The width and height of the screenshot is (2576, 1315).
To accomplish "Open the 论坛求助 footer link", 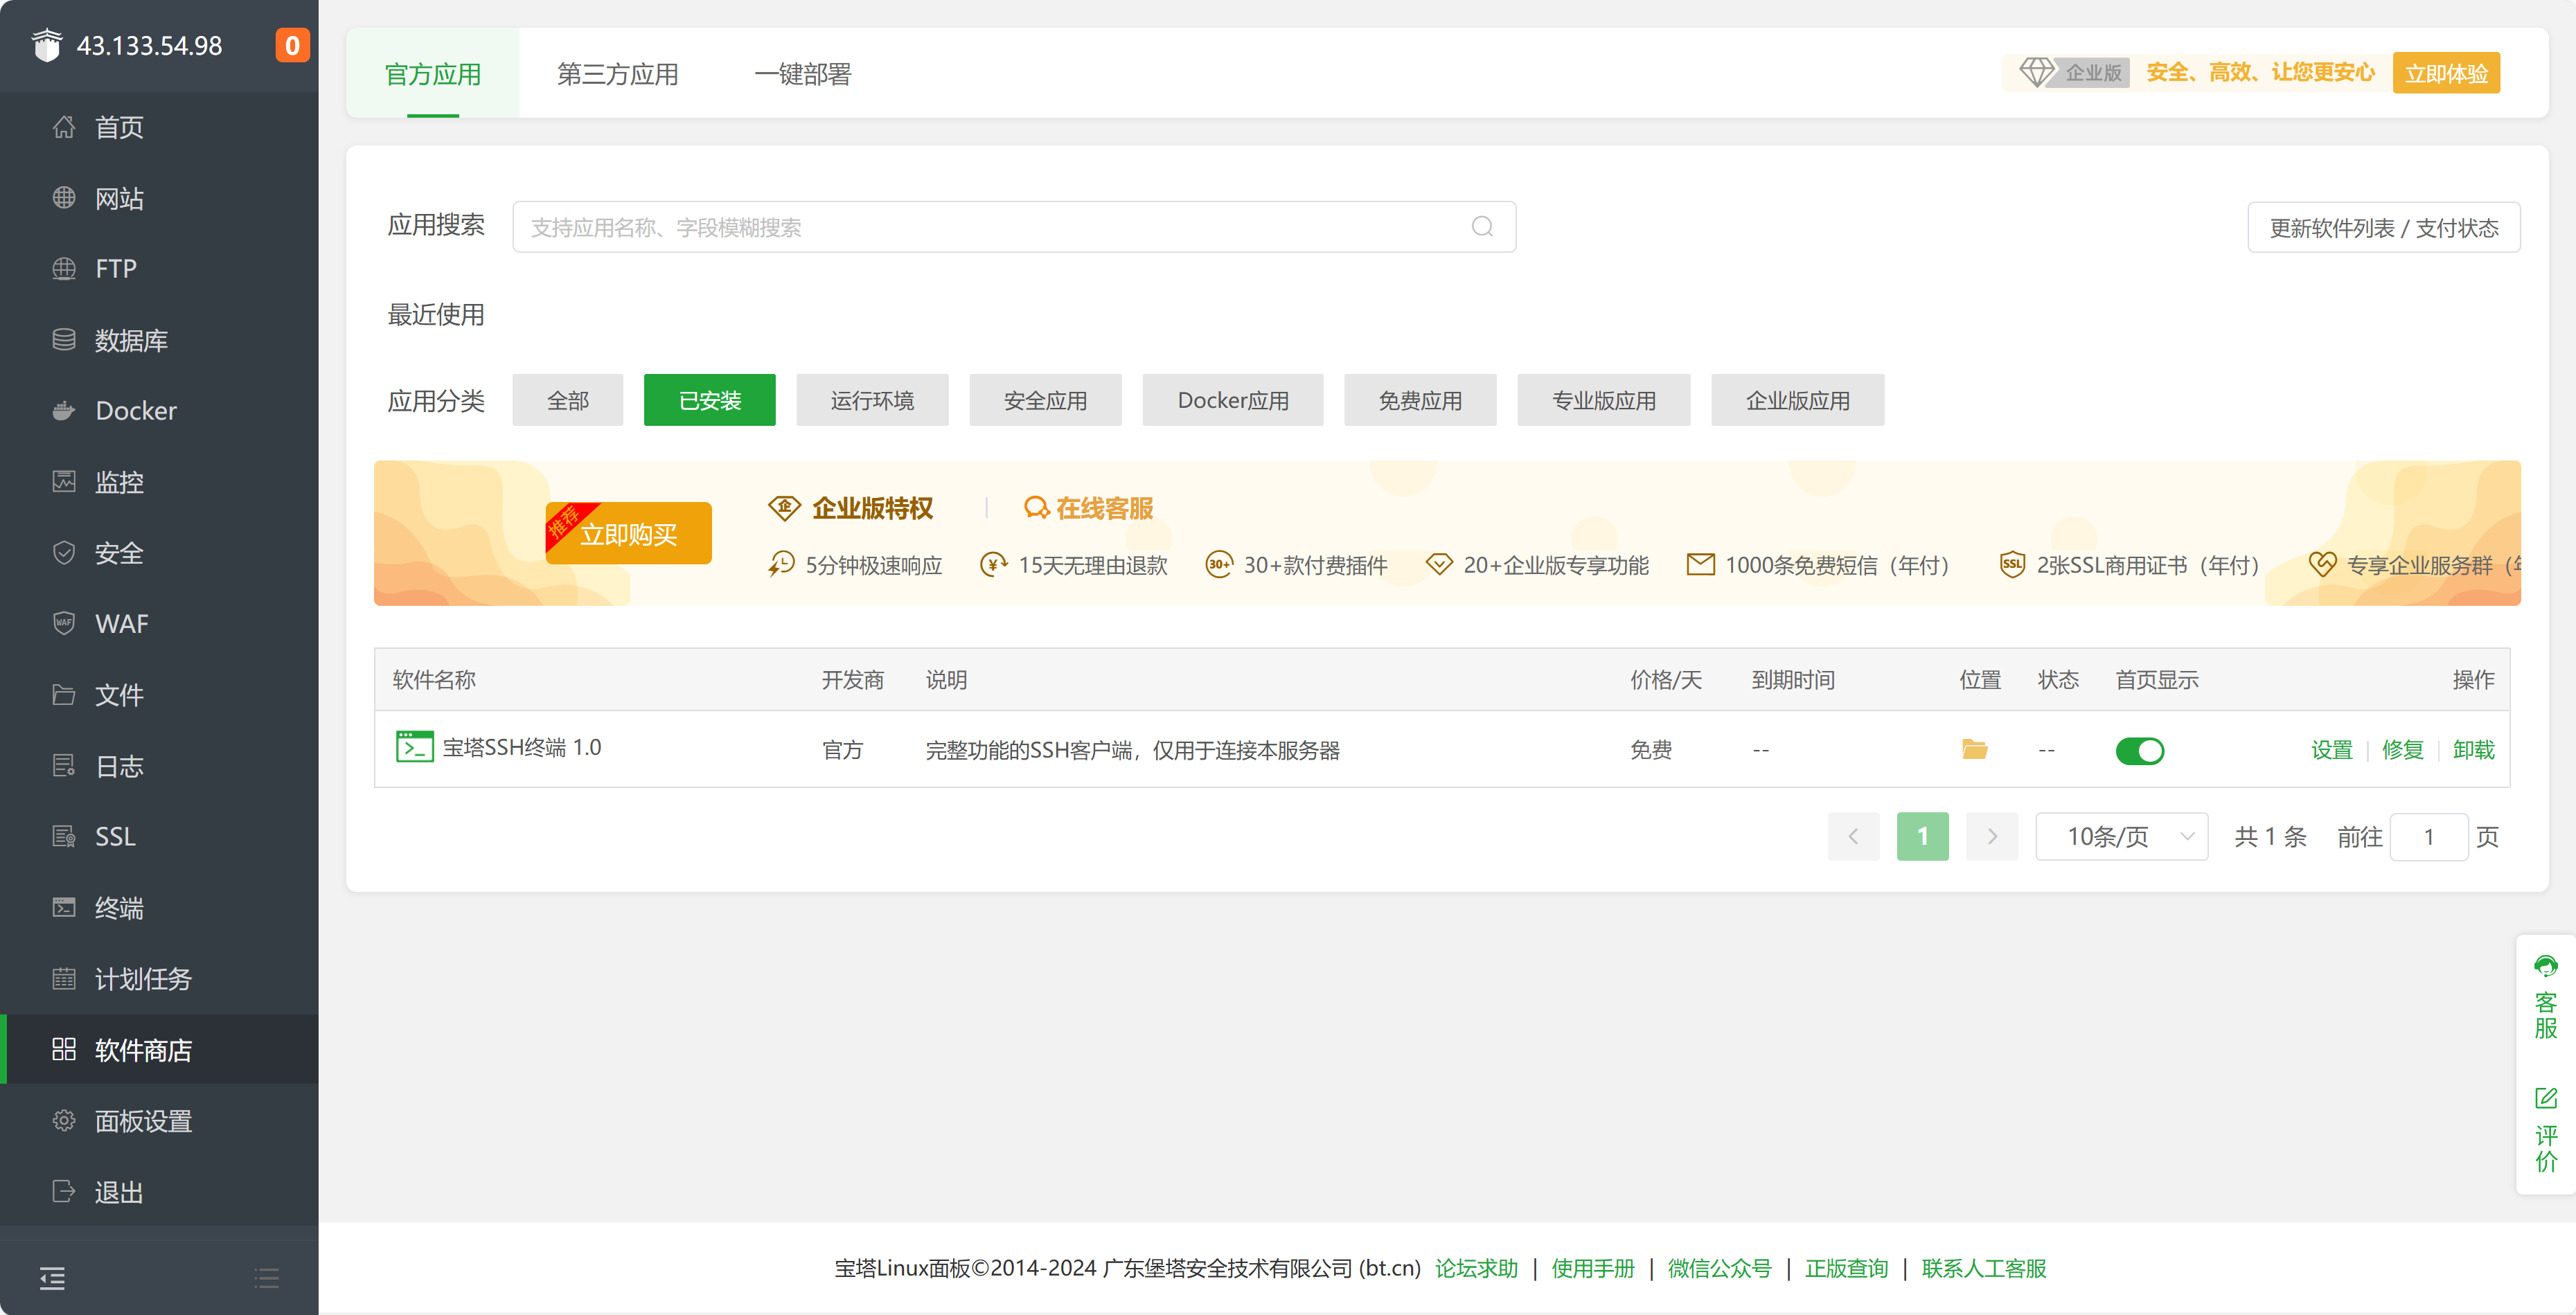I will tap(1477, 1268).
